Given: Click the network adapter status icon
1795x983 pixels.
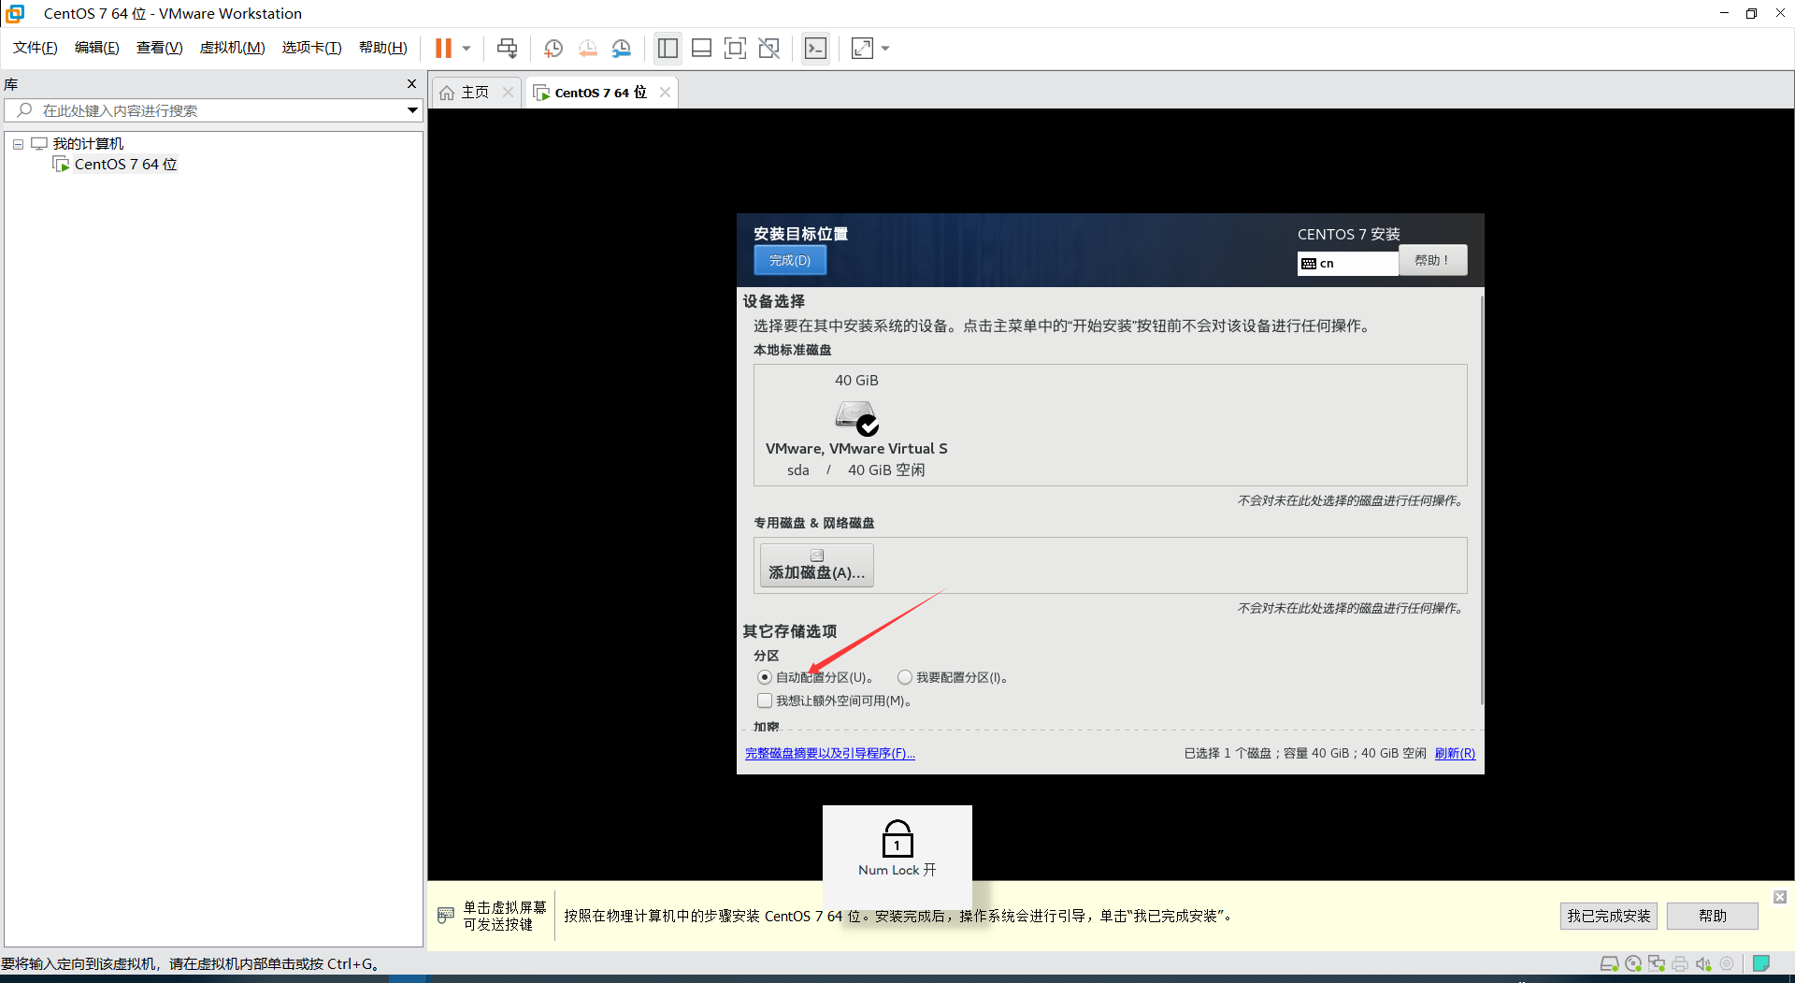Looking at the screenshot, I should pyautogui.click(x=1657, y=963).
